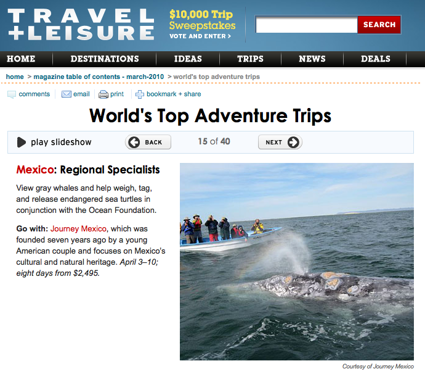Focus the search text field

click(306, 25)
